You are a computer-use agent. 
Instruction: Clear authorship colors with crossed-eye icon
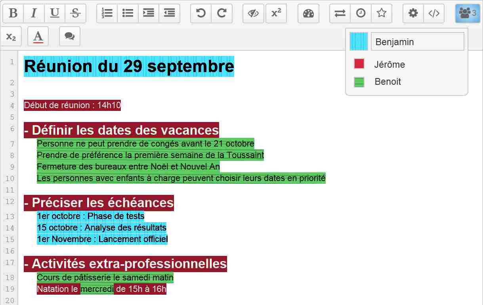tap(253, 13)
